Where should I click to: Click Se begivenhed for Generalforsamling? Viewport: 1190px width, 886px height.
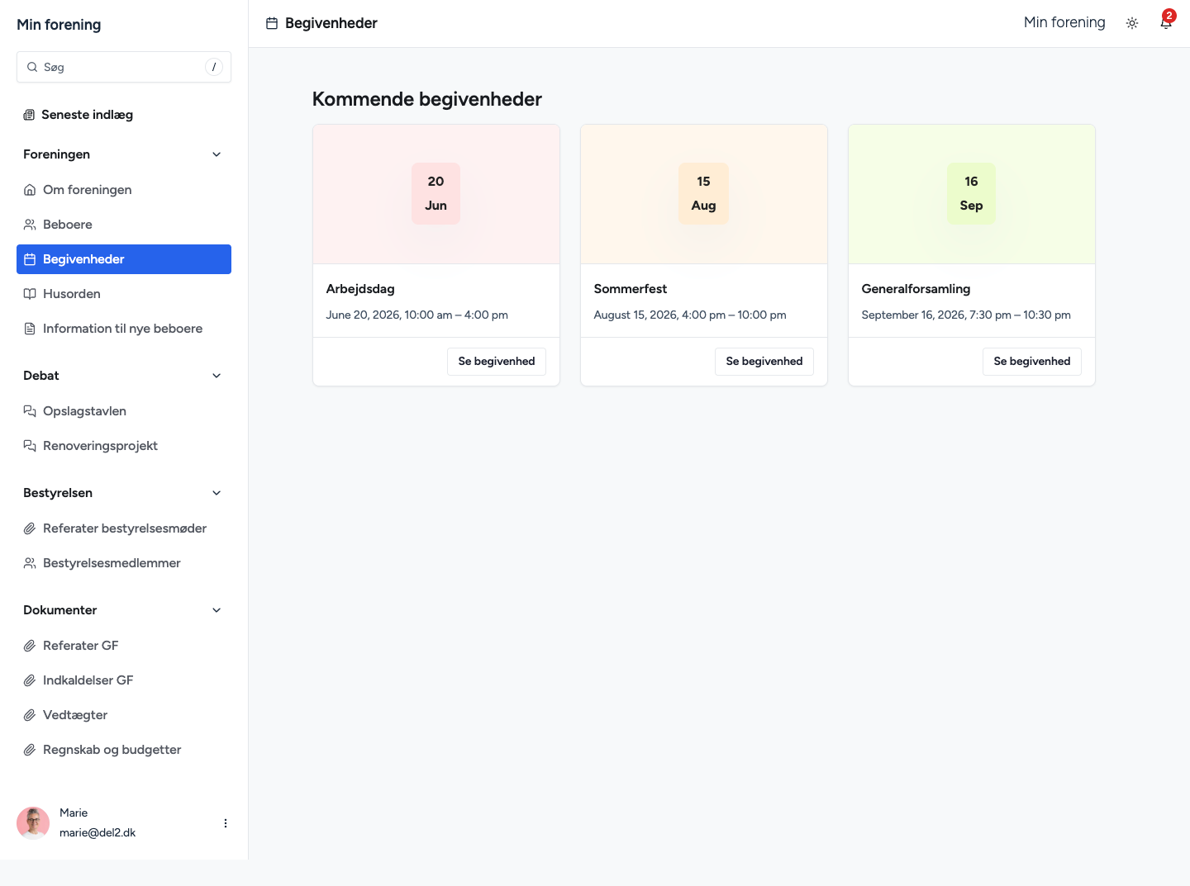(x=1032, y=362)
